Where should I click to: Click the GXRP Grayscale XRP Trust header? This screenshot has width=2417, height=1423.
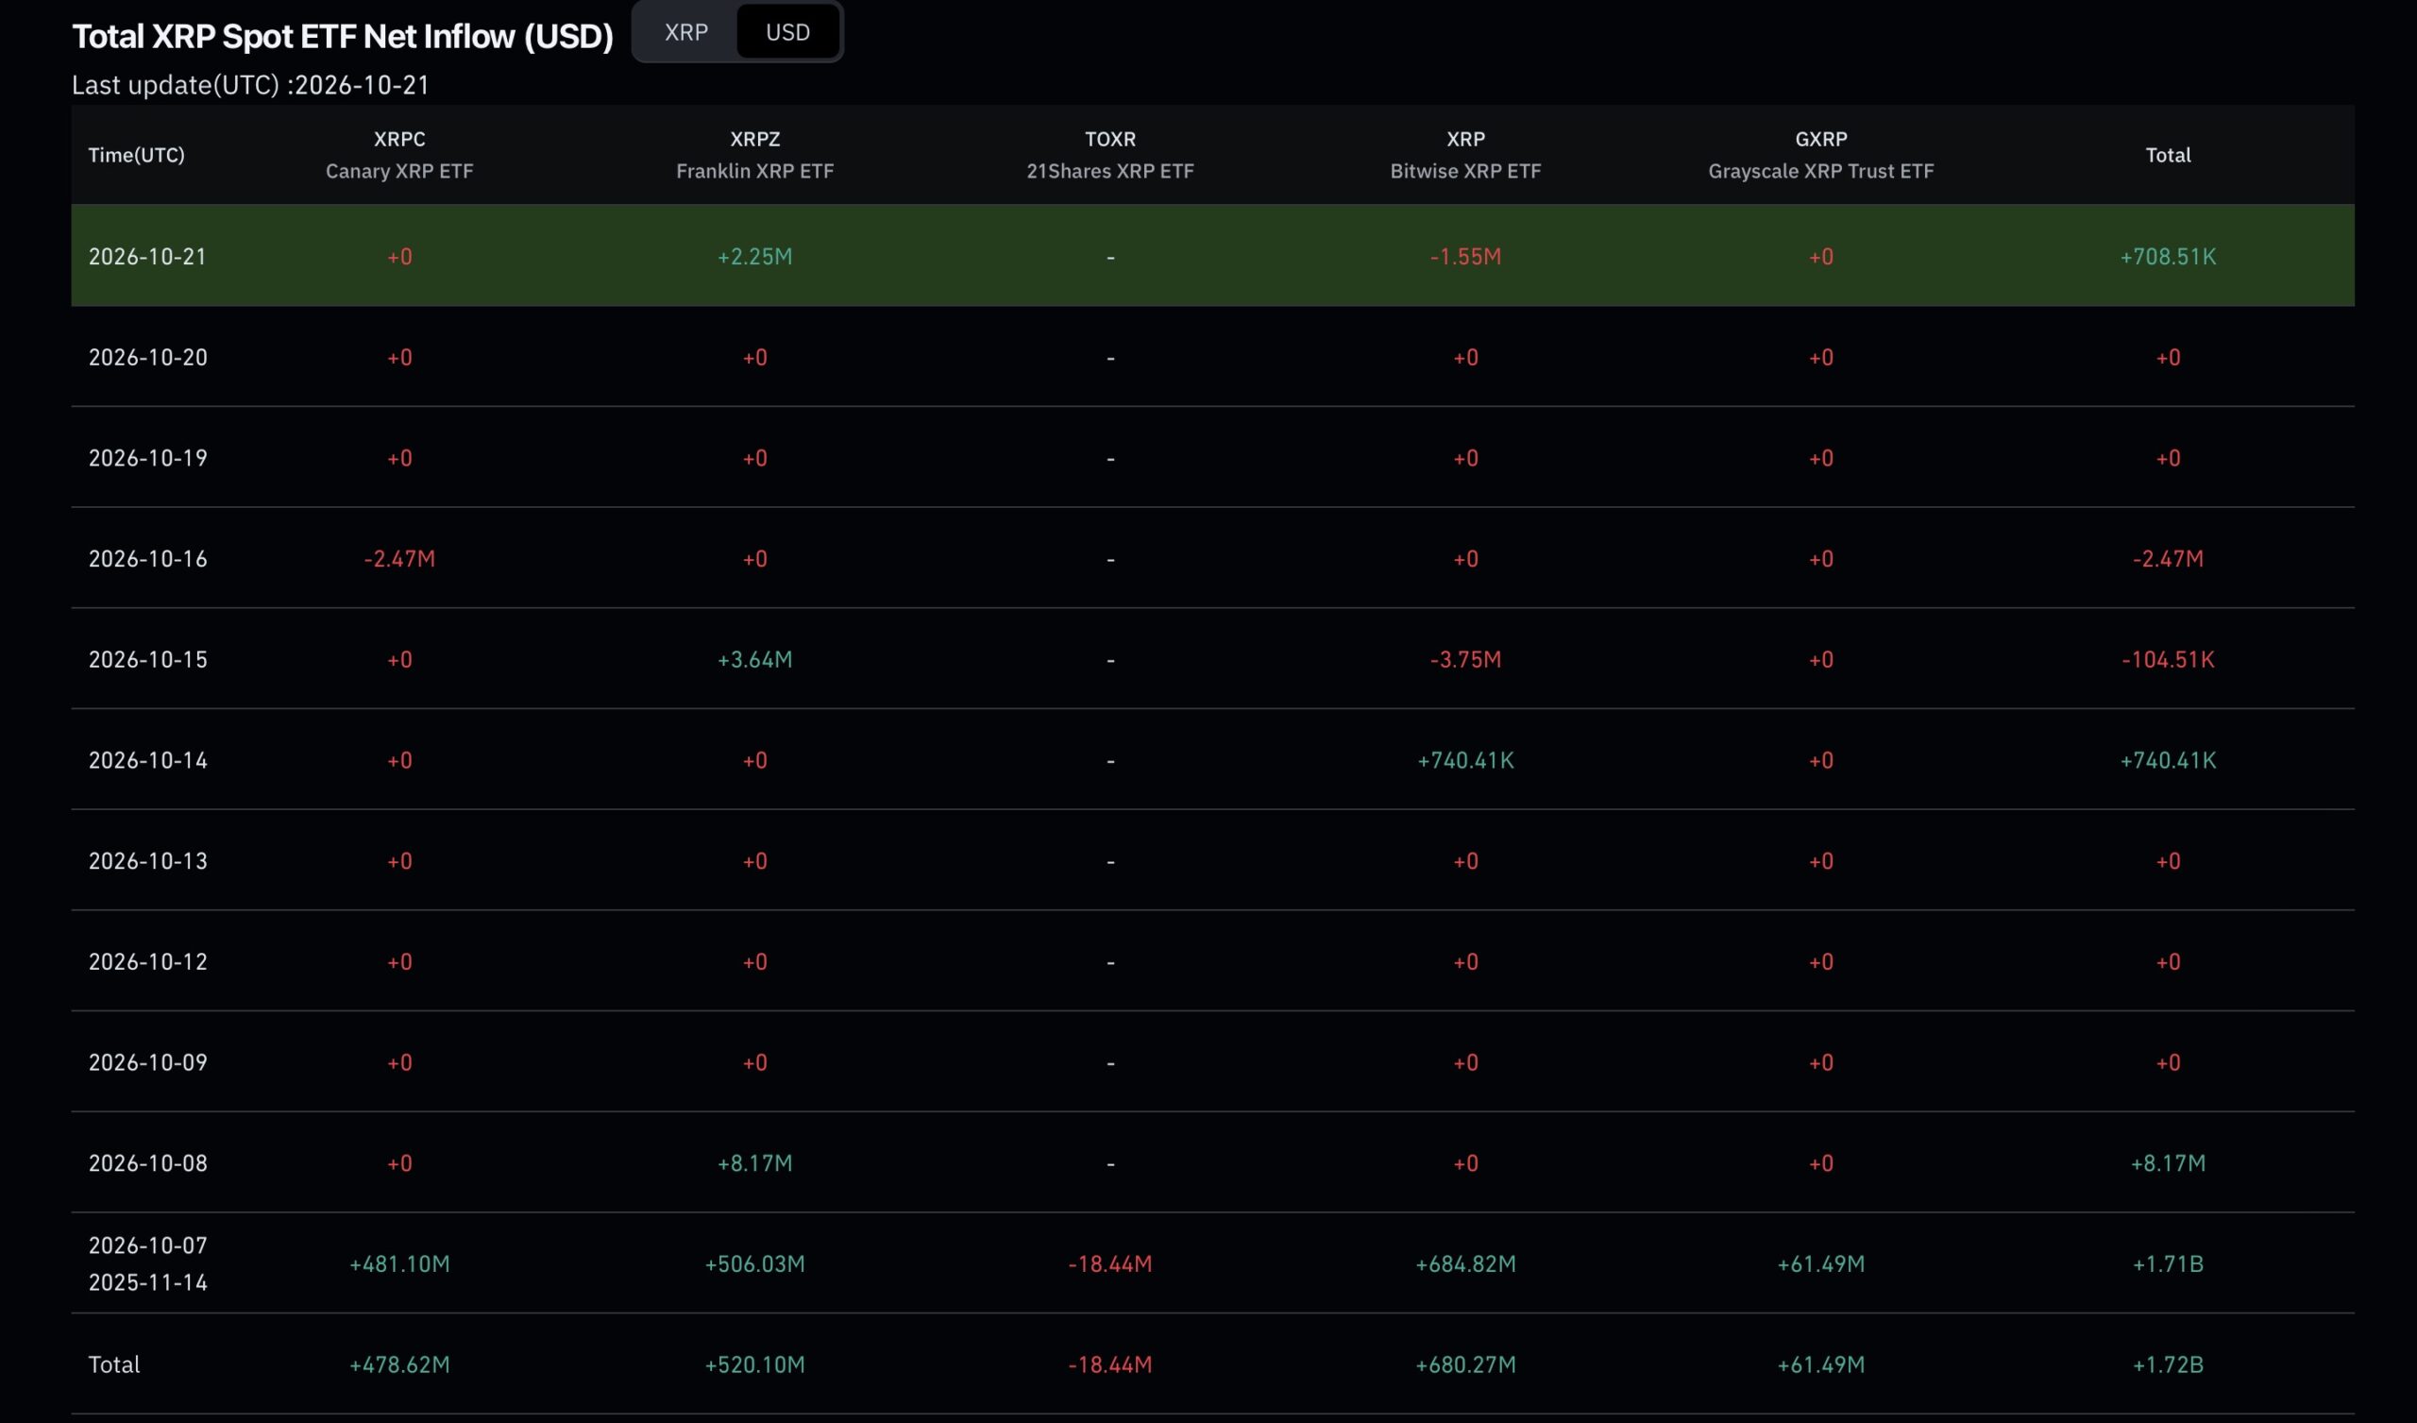(1820, 155)
